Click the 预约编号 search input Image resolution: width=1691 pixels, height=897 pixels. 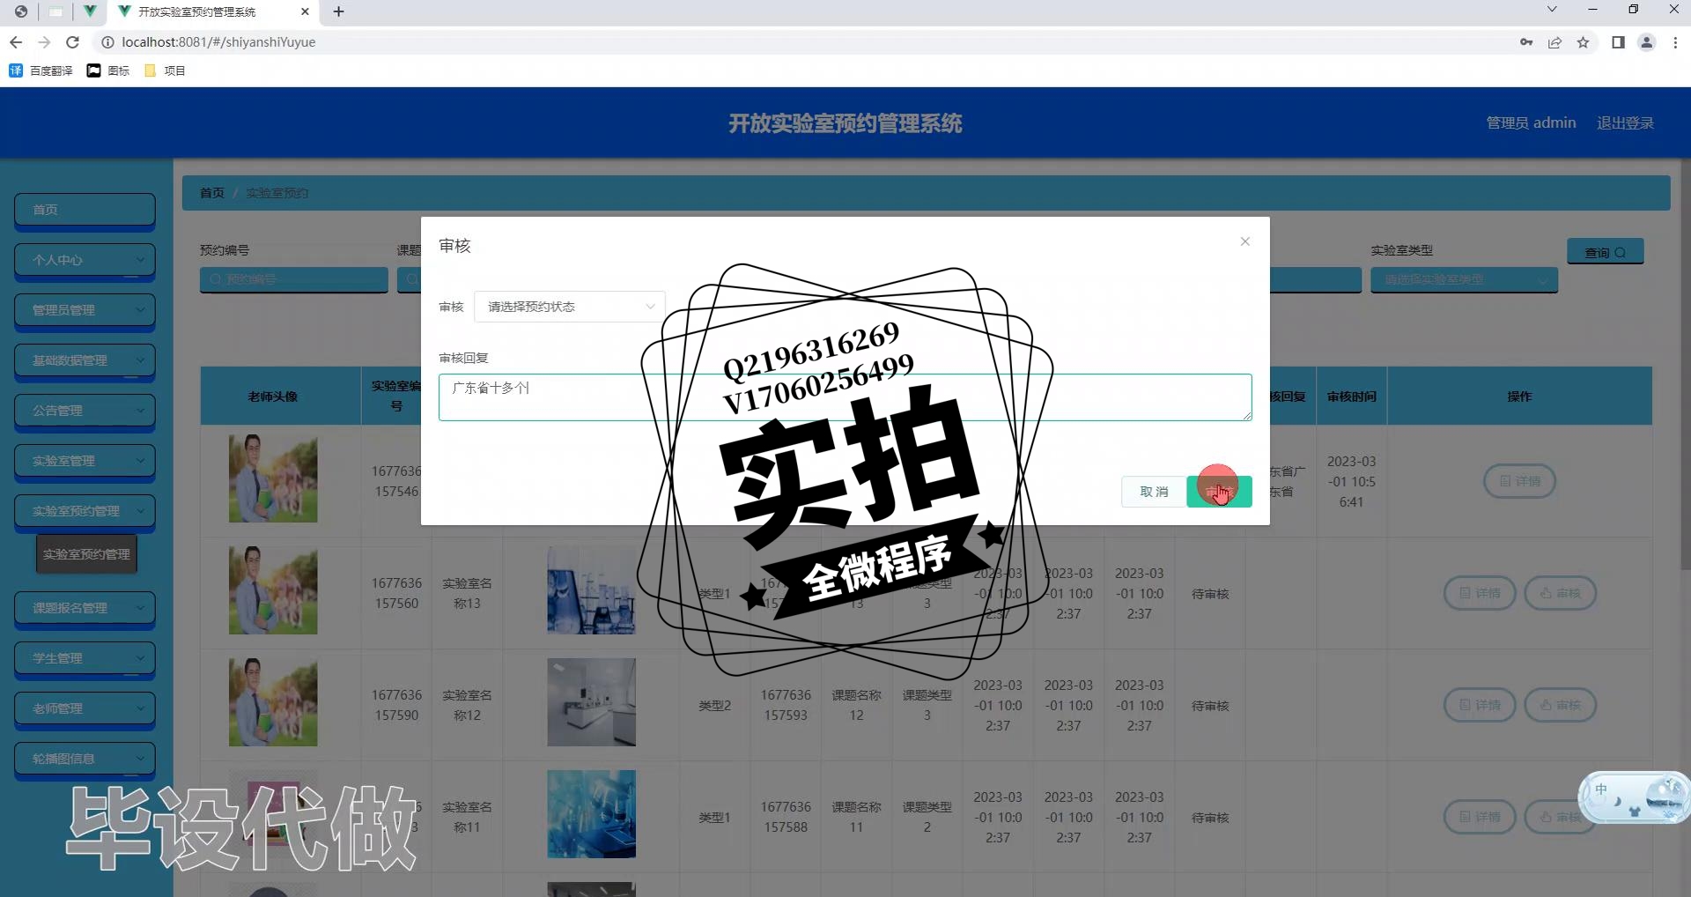293,279
